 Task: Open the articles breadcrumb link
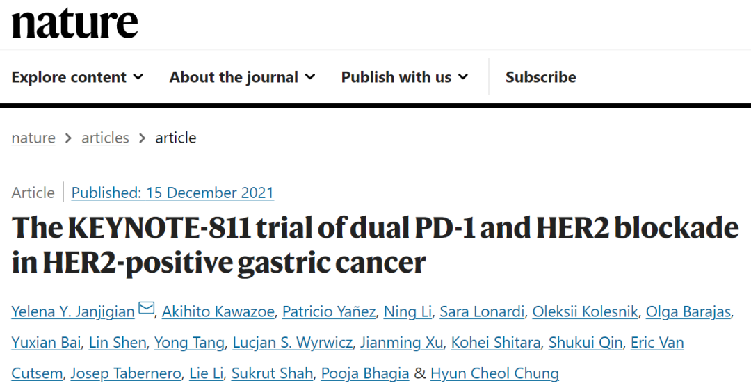(106, 138)
